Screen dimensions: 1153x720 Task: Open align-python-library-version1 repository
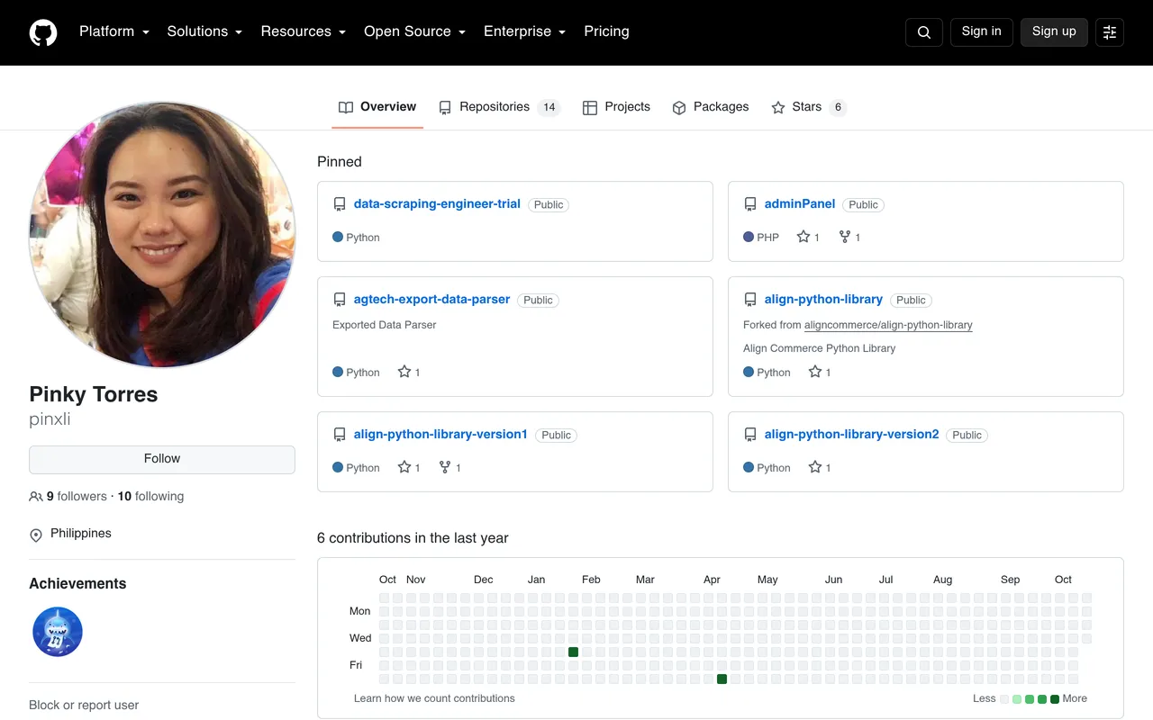[440, 435]
